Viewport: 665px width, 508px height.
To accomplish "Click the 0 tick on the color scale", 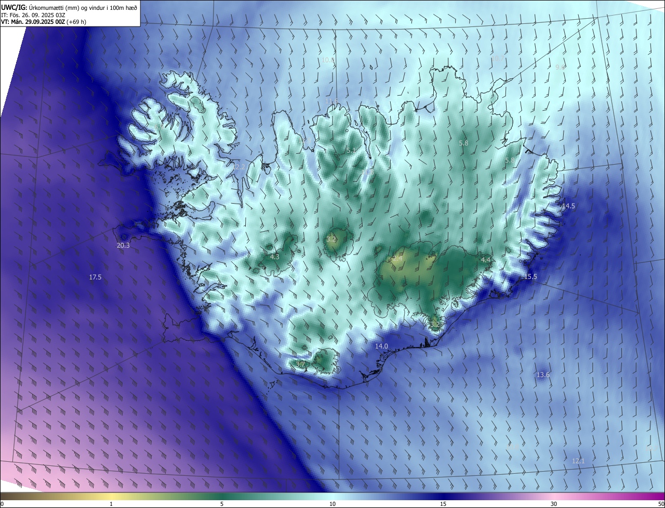I will (2, 504).
